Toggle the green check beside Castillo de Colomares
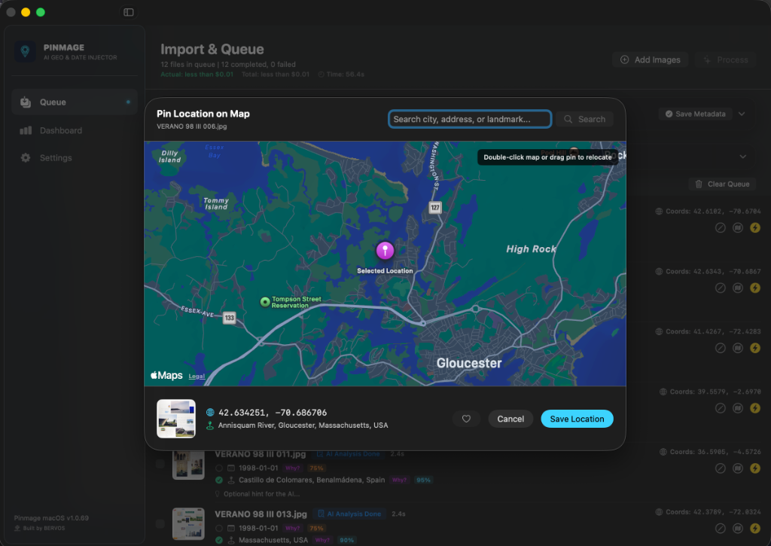 219,480
